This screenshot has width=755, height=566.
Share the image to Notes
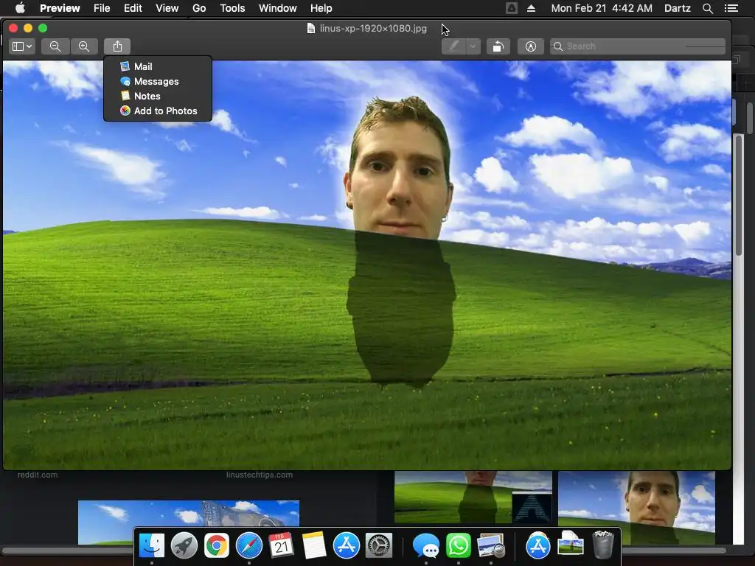(158, 96)
